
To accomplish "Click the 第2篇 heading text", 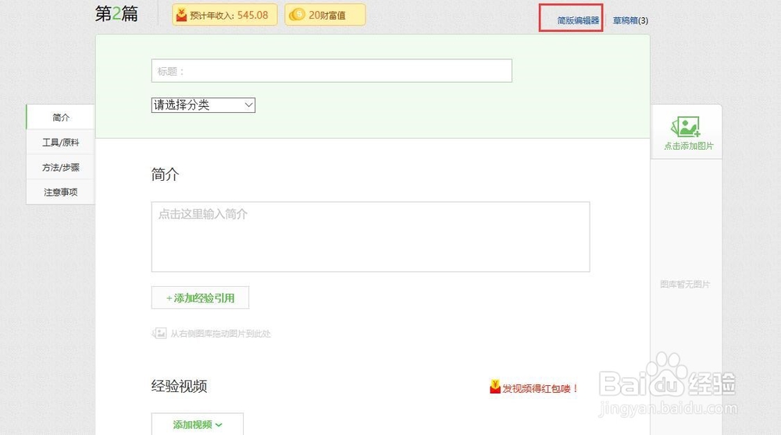I will (x=116, y=14).
